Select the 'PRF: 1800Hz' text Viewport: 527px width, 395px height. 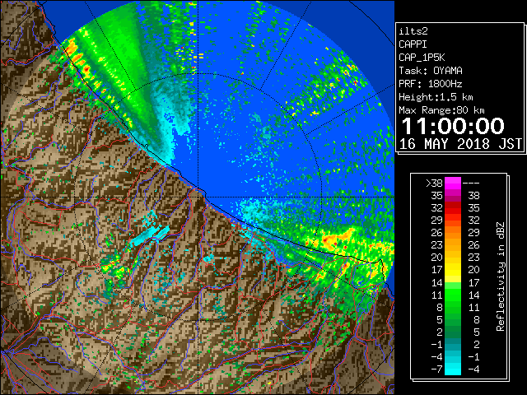[x=431, y=84]
